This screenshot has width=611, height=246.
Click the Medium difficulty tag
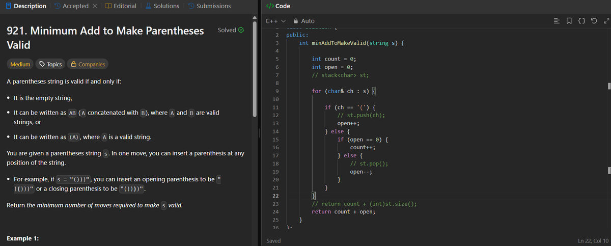click(x=20, y=64)
